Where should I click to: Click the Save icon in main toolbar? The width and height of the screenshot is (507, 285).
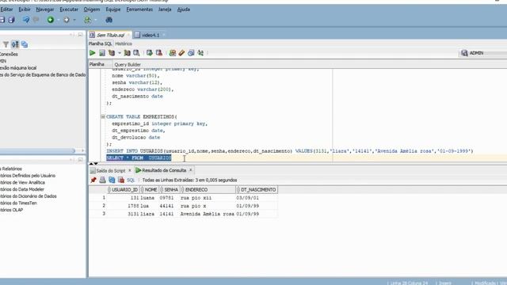[2, 20]
